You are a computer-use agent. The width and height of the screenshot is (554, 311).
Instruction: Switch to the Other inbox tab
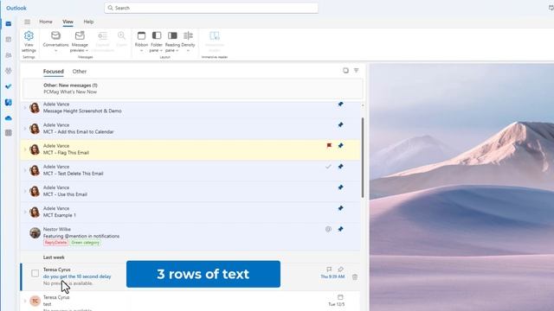80,71
